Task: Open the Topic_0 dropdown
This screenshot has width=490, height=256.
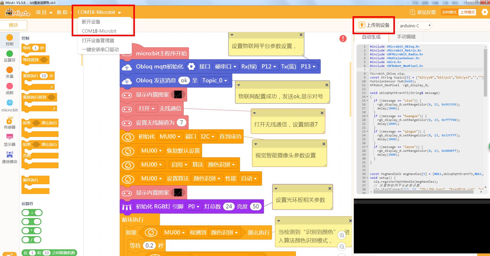Action: 215,81
